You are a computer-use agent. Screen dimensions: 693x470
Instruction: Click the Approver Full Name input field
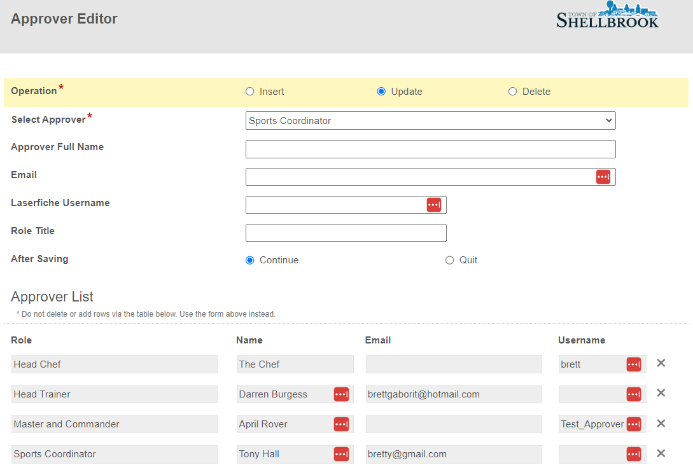(430, 149)
